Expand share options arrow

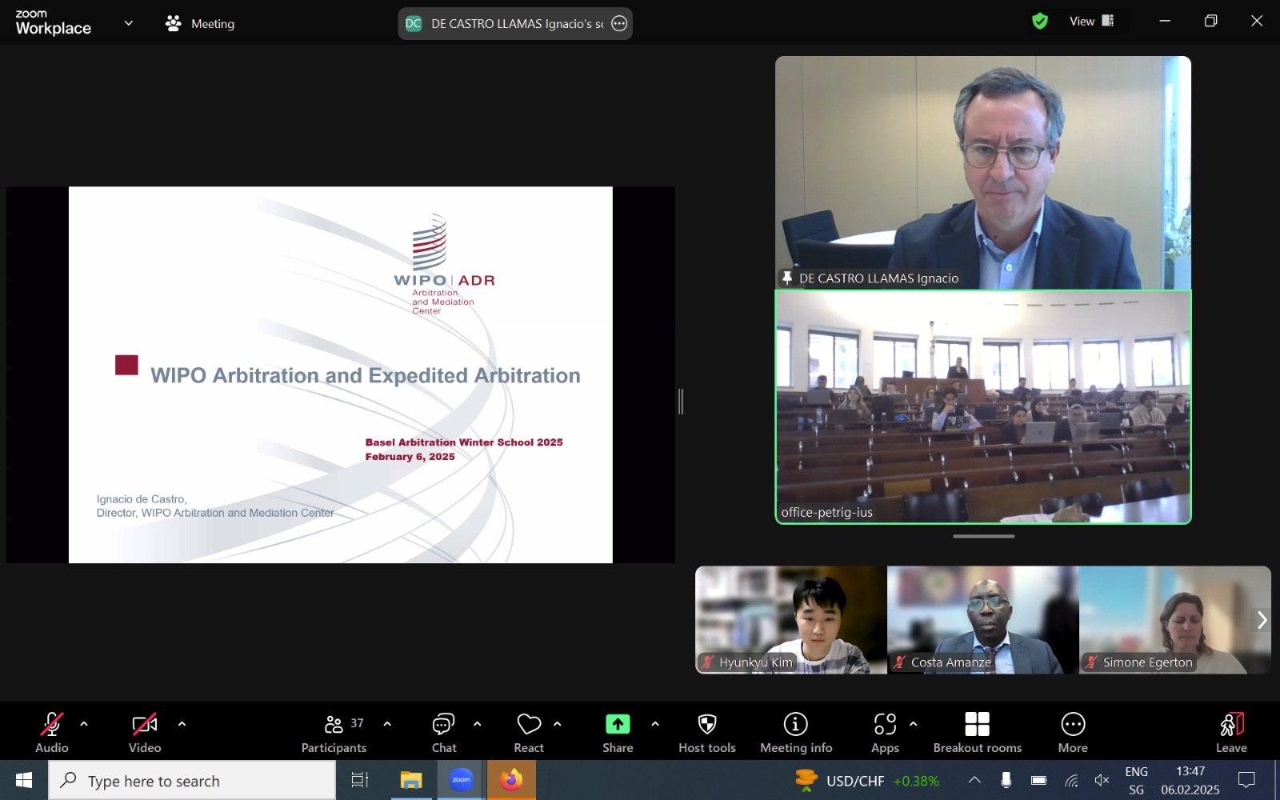pyautogui.click(x=655, y=724)
